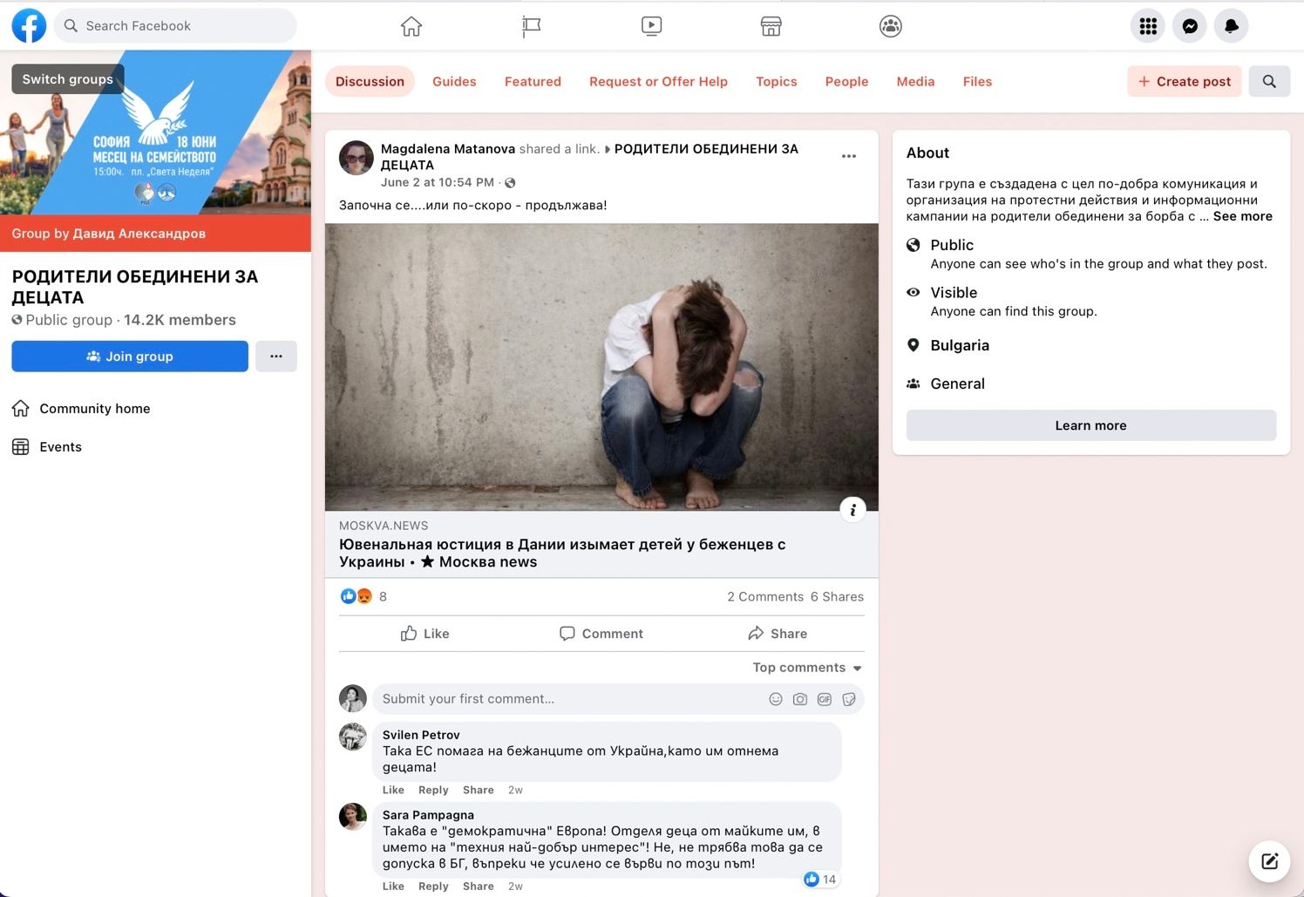1304x897 pixels.
Task: Click the compose new message pencil icon
Action: [x=1269, y=861]
